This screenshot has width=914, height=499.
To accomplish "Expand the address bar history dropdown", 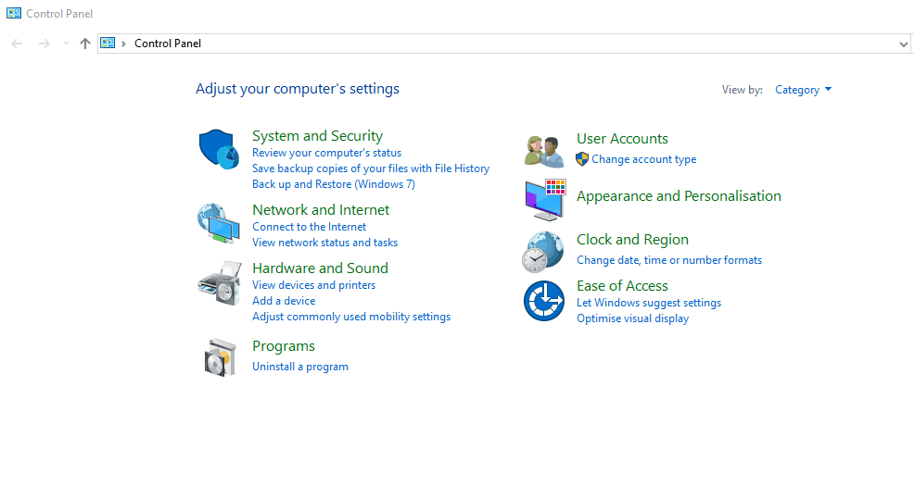I will click(x=903, y=44).
